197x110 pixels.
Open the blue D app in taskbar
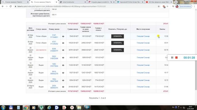(x=57, y=108)
